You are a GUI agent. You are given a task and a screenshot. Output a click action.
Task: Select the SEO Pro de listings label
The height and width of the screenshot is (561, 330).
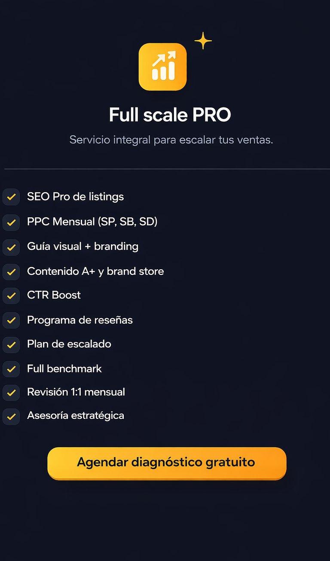[x=75, y=197]
